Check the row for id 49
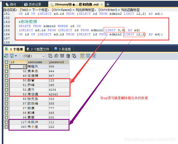 tap(6, 76)
